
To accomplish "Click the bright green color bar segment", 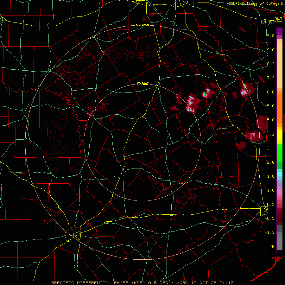I will click(280, 153).
